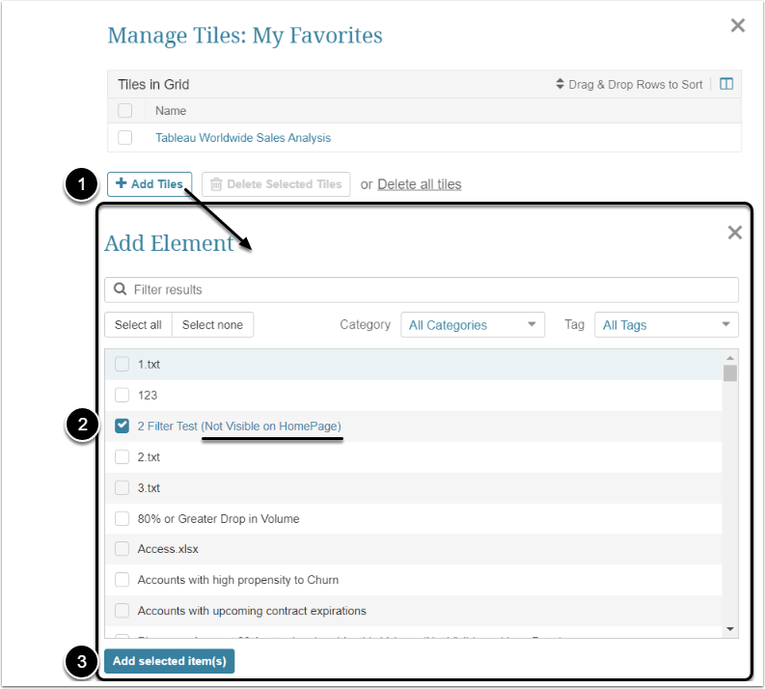This screenshot has width=765, height=689.
Task: Open the Tableau Worldwide Sales Analysis link
Action: tap(243, 138)
